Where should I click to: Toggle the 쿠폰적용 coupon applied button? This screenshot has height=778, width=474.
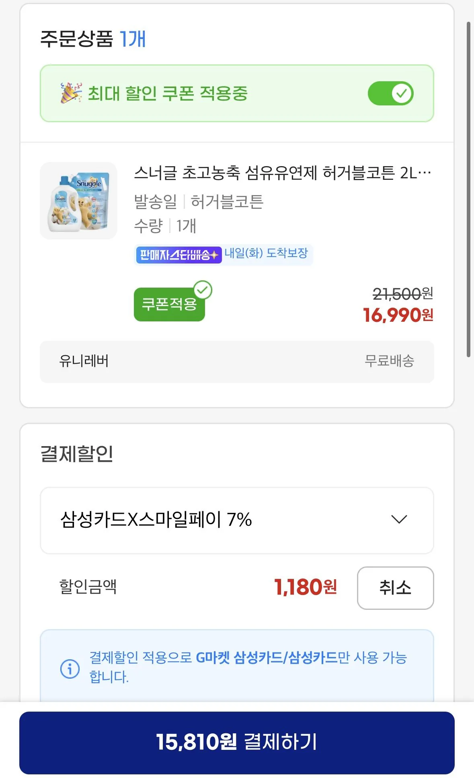[169, 305]
